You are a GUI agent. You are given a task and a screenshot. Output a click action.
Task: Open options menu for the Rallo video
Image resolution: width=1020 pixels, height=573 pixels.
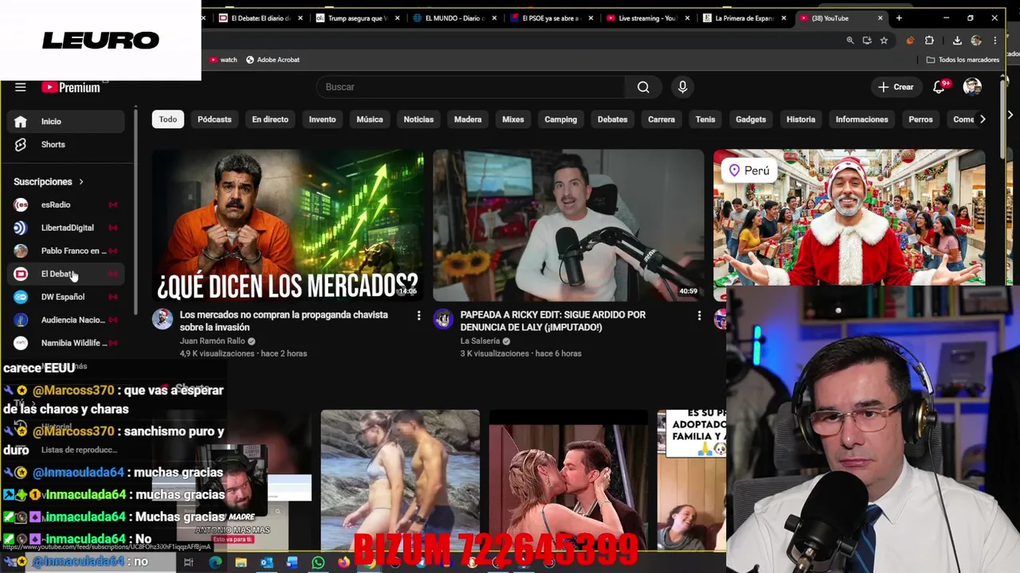pos(418,316)
